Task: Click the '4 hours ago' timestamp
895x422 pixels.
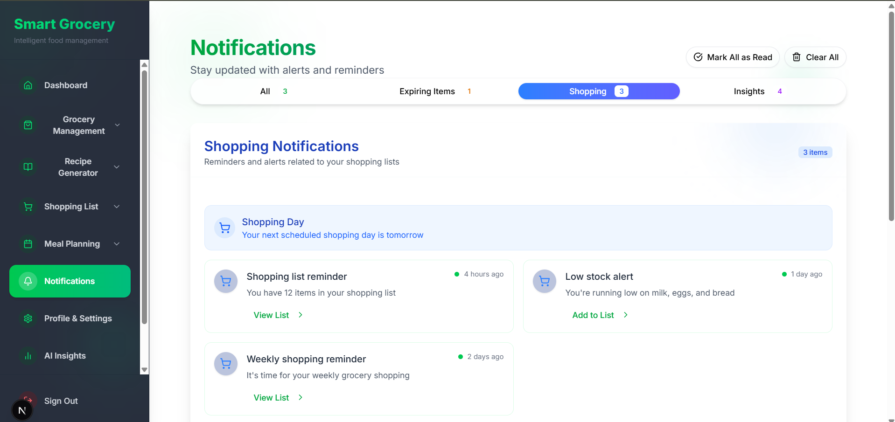Action: tap(483, 274)
